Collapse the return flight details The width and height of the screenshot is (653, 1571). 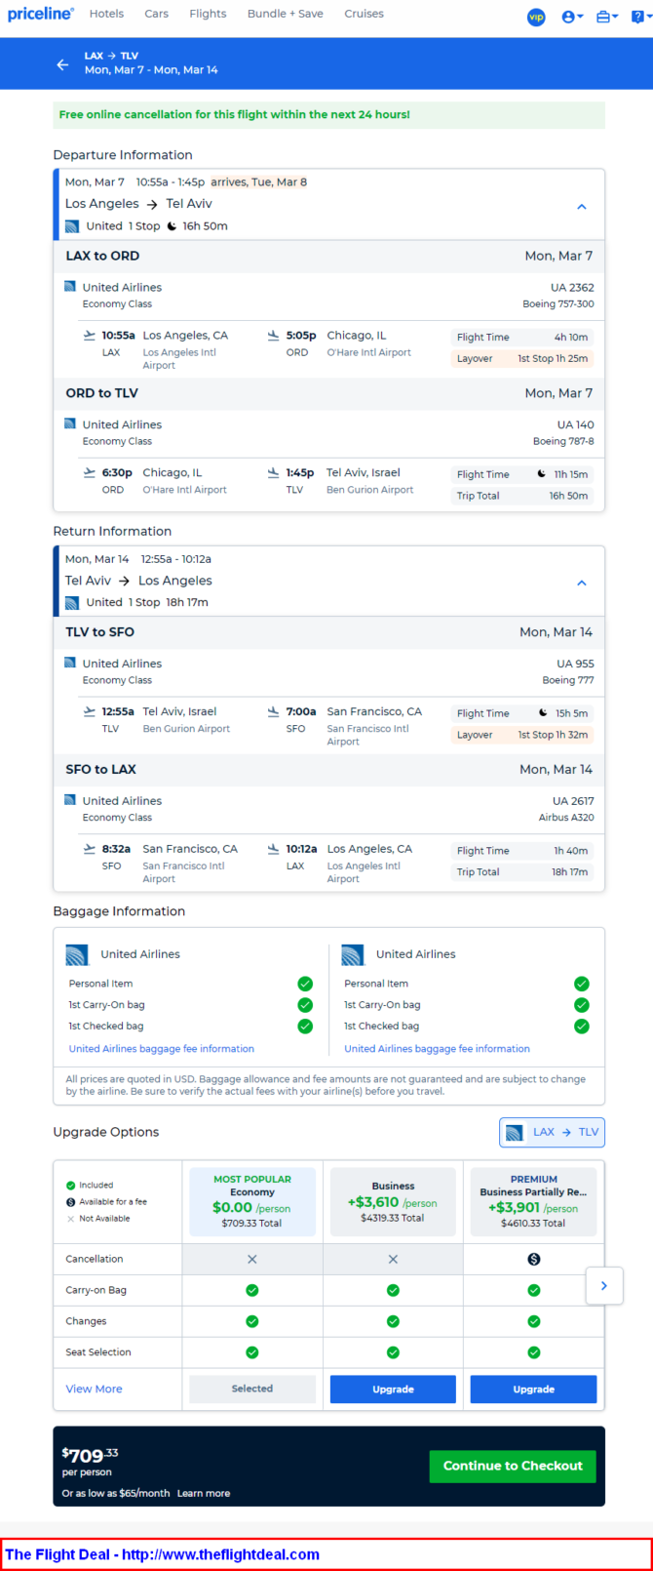[x=582, y=583]
